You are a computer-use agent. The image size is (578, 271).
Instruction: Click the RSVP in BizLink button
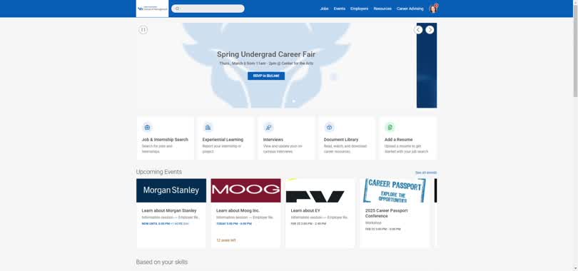pyautogui.click(x=266, y=76)
